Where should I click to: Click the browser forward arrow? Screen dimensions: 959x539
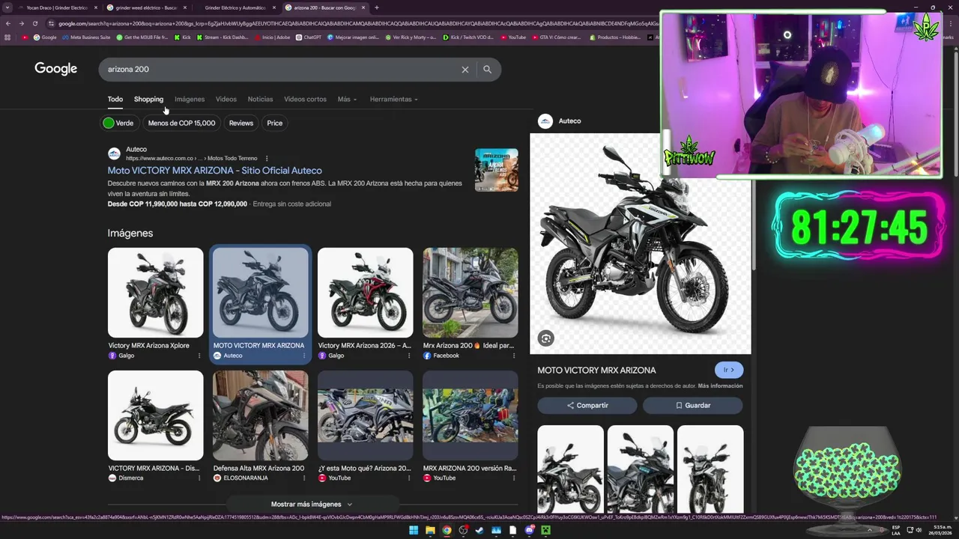21,23
